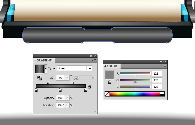Click the center point of selected roller shape
This screenshot has height=125, width=195.
tap(97, 35)
